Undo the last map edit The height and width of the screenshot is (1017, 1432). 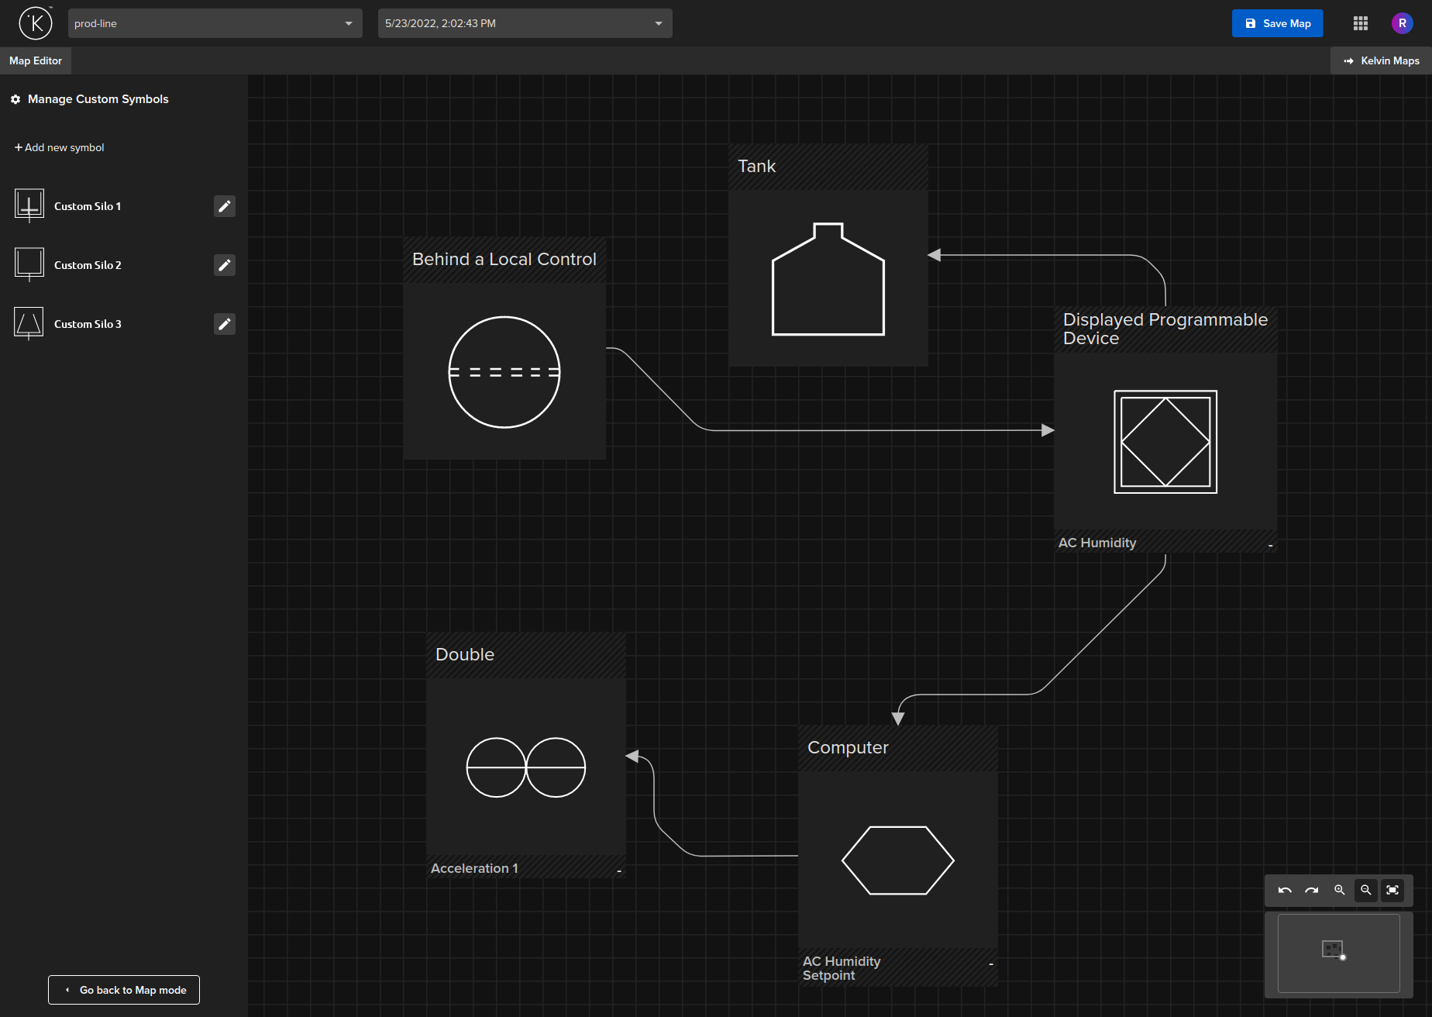coord(1285,890)
